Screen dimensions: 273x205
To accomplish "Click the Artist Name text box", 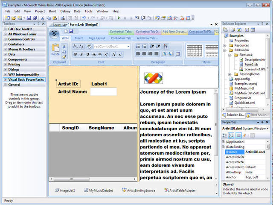I will tap(103, 92).
